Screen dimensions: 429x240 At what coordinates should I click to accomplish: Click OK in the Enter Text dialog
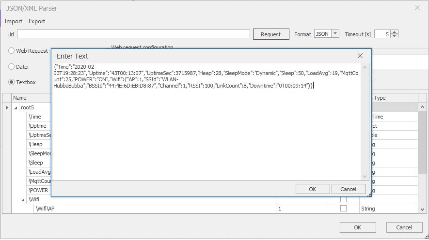click(x=313, y=189)
